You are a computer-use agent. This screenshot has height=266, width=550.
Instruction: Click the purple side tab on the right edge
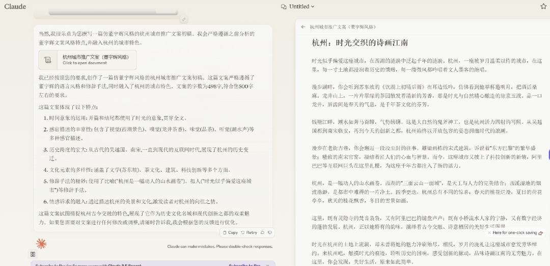coord(549,154)
